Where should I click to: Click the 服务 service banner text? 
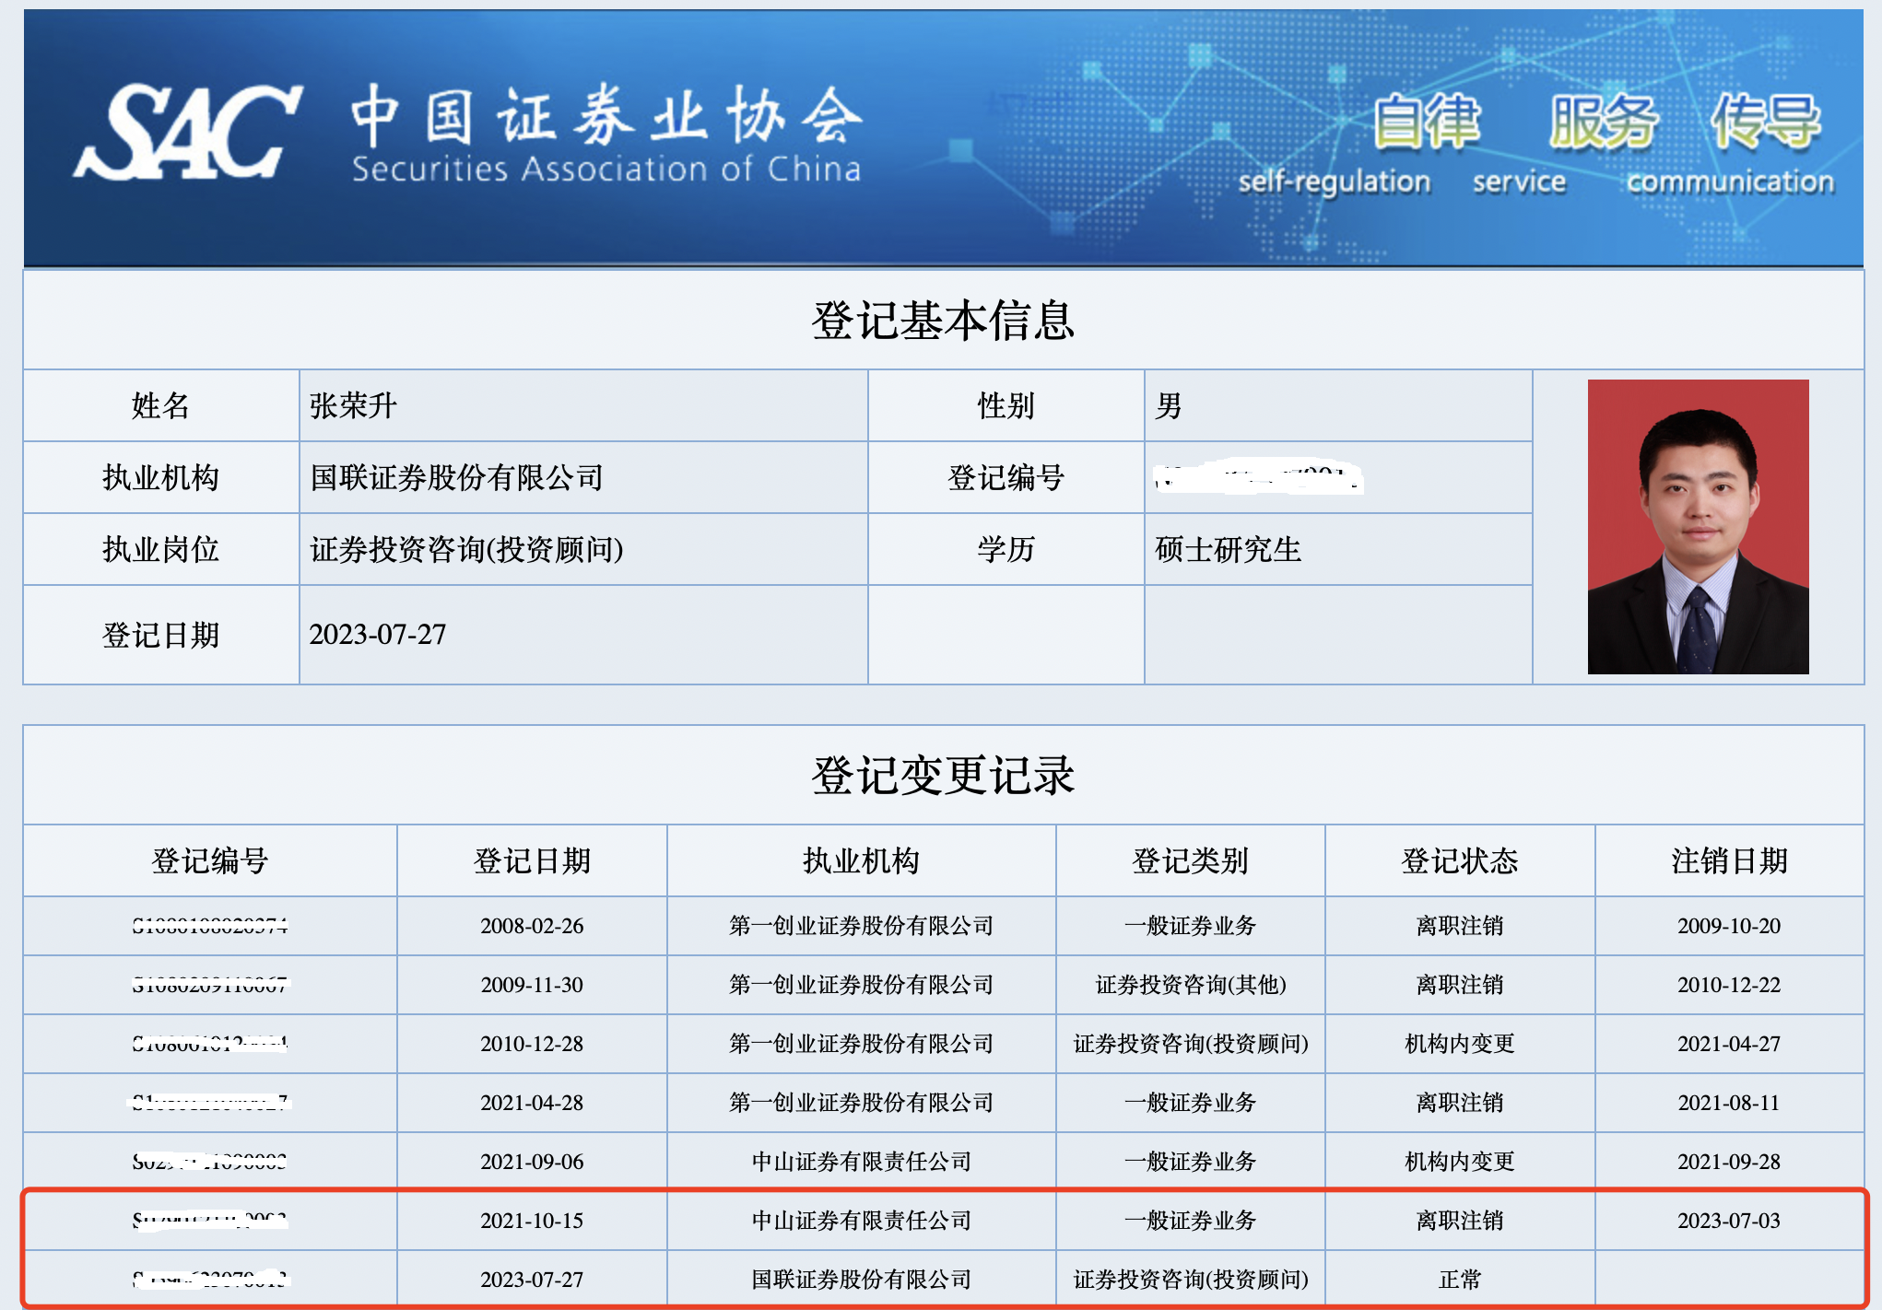point(1603,123)
